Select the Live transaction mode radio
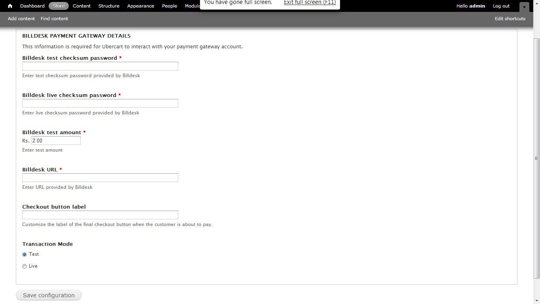This screenshot has height=304, width=540. pos(25,266)
